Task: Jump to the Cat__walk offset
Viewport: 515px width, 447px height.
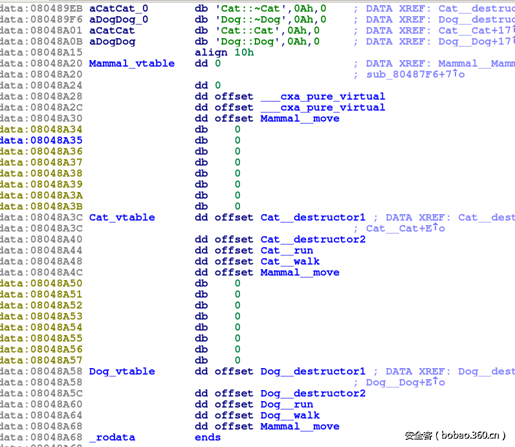Action: coord(290,261)
